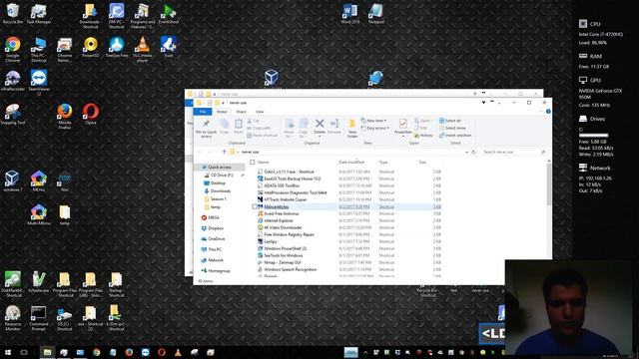Switch to the Home ribbon tab
The image size is (639, 359).
tap(222, 112)
